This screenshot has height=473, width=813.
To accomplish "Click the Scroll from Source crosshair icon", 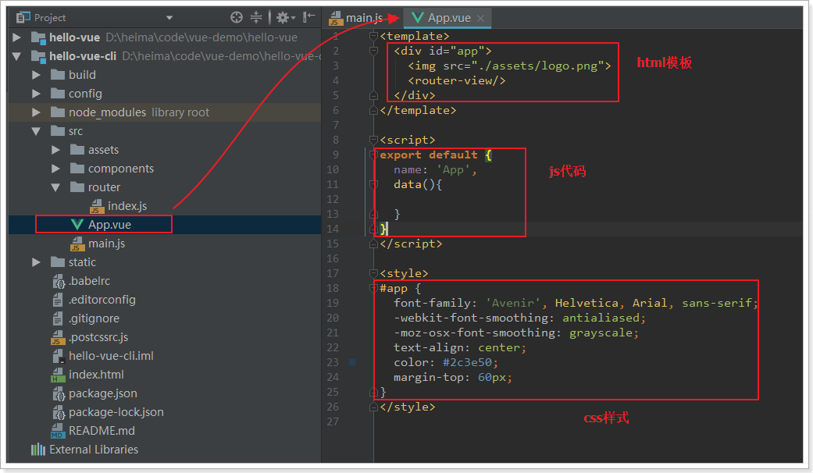I will tap(237, 17).
